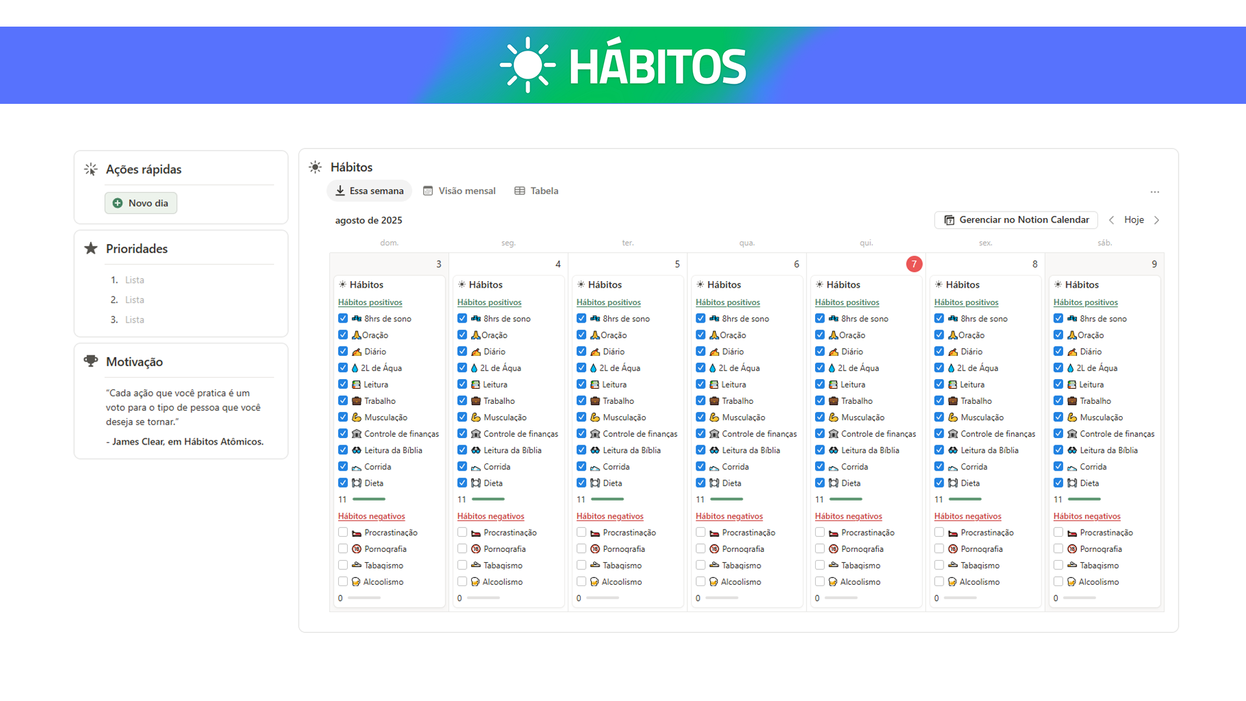Check Procrastinação under Thursday's Hábitos negativos
Screen dimensions: 1246x701
click(820, 532)
